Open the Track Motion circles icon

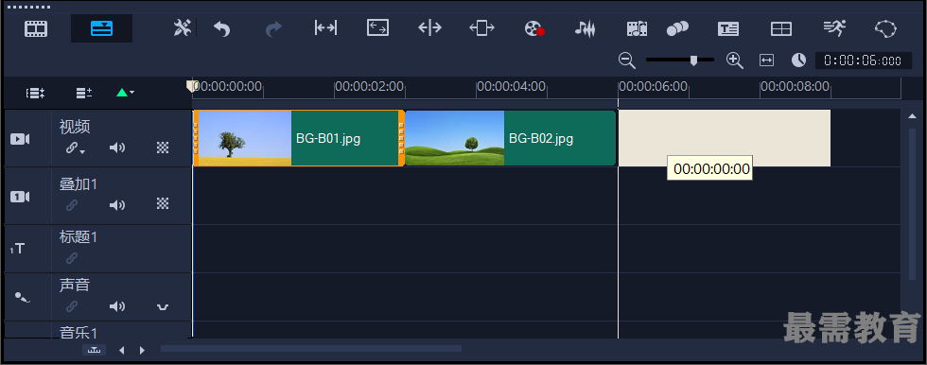click(x=677, y=28)
